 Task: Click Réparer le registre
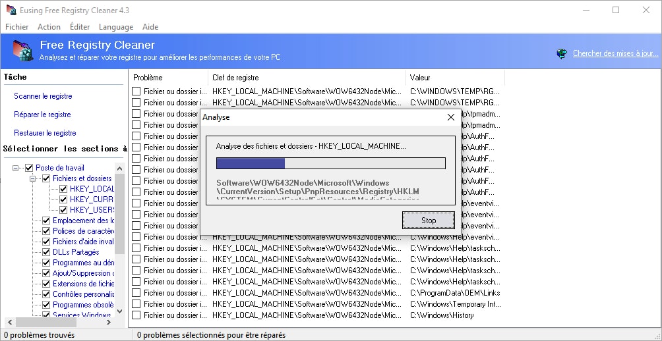pos(42,115)
